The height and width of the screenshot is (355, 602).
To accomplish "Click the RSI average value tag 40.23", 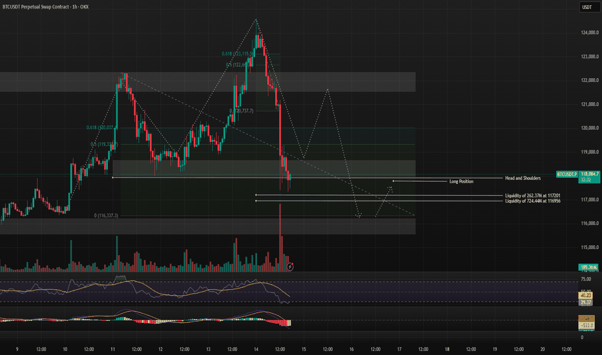I will [586, 296].
